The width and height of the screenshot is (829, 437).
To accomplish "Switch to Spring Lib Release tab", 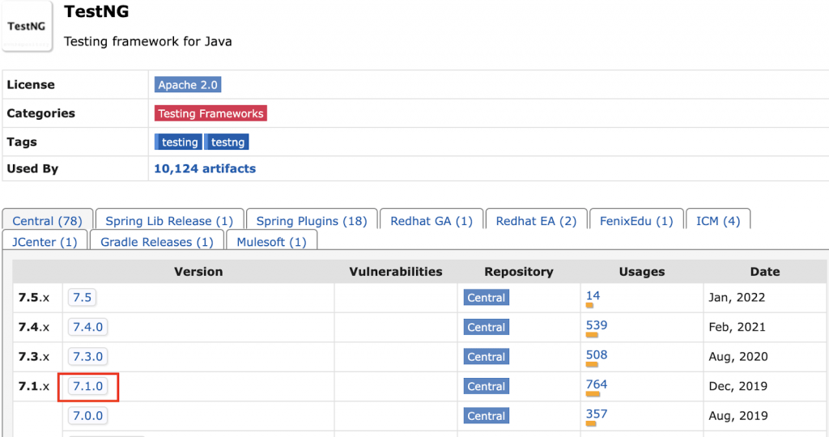I will point(169,221).
